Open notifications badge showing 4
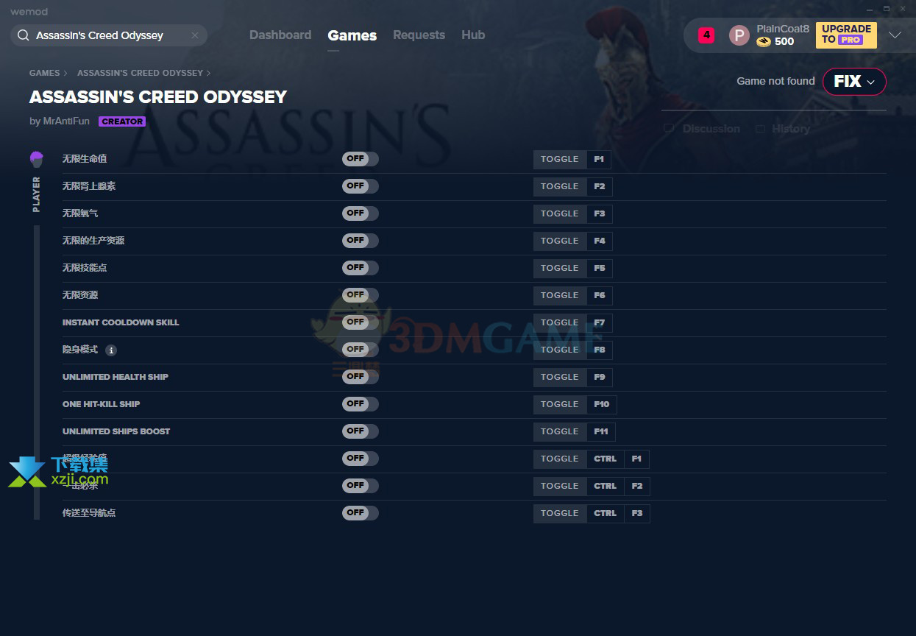This screenshot has width=916, height=636. (x=706, y=35)
